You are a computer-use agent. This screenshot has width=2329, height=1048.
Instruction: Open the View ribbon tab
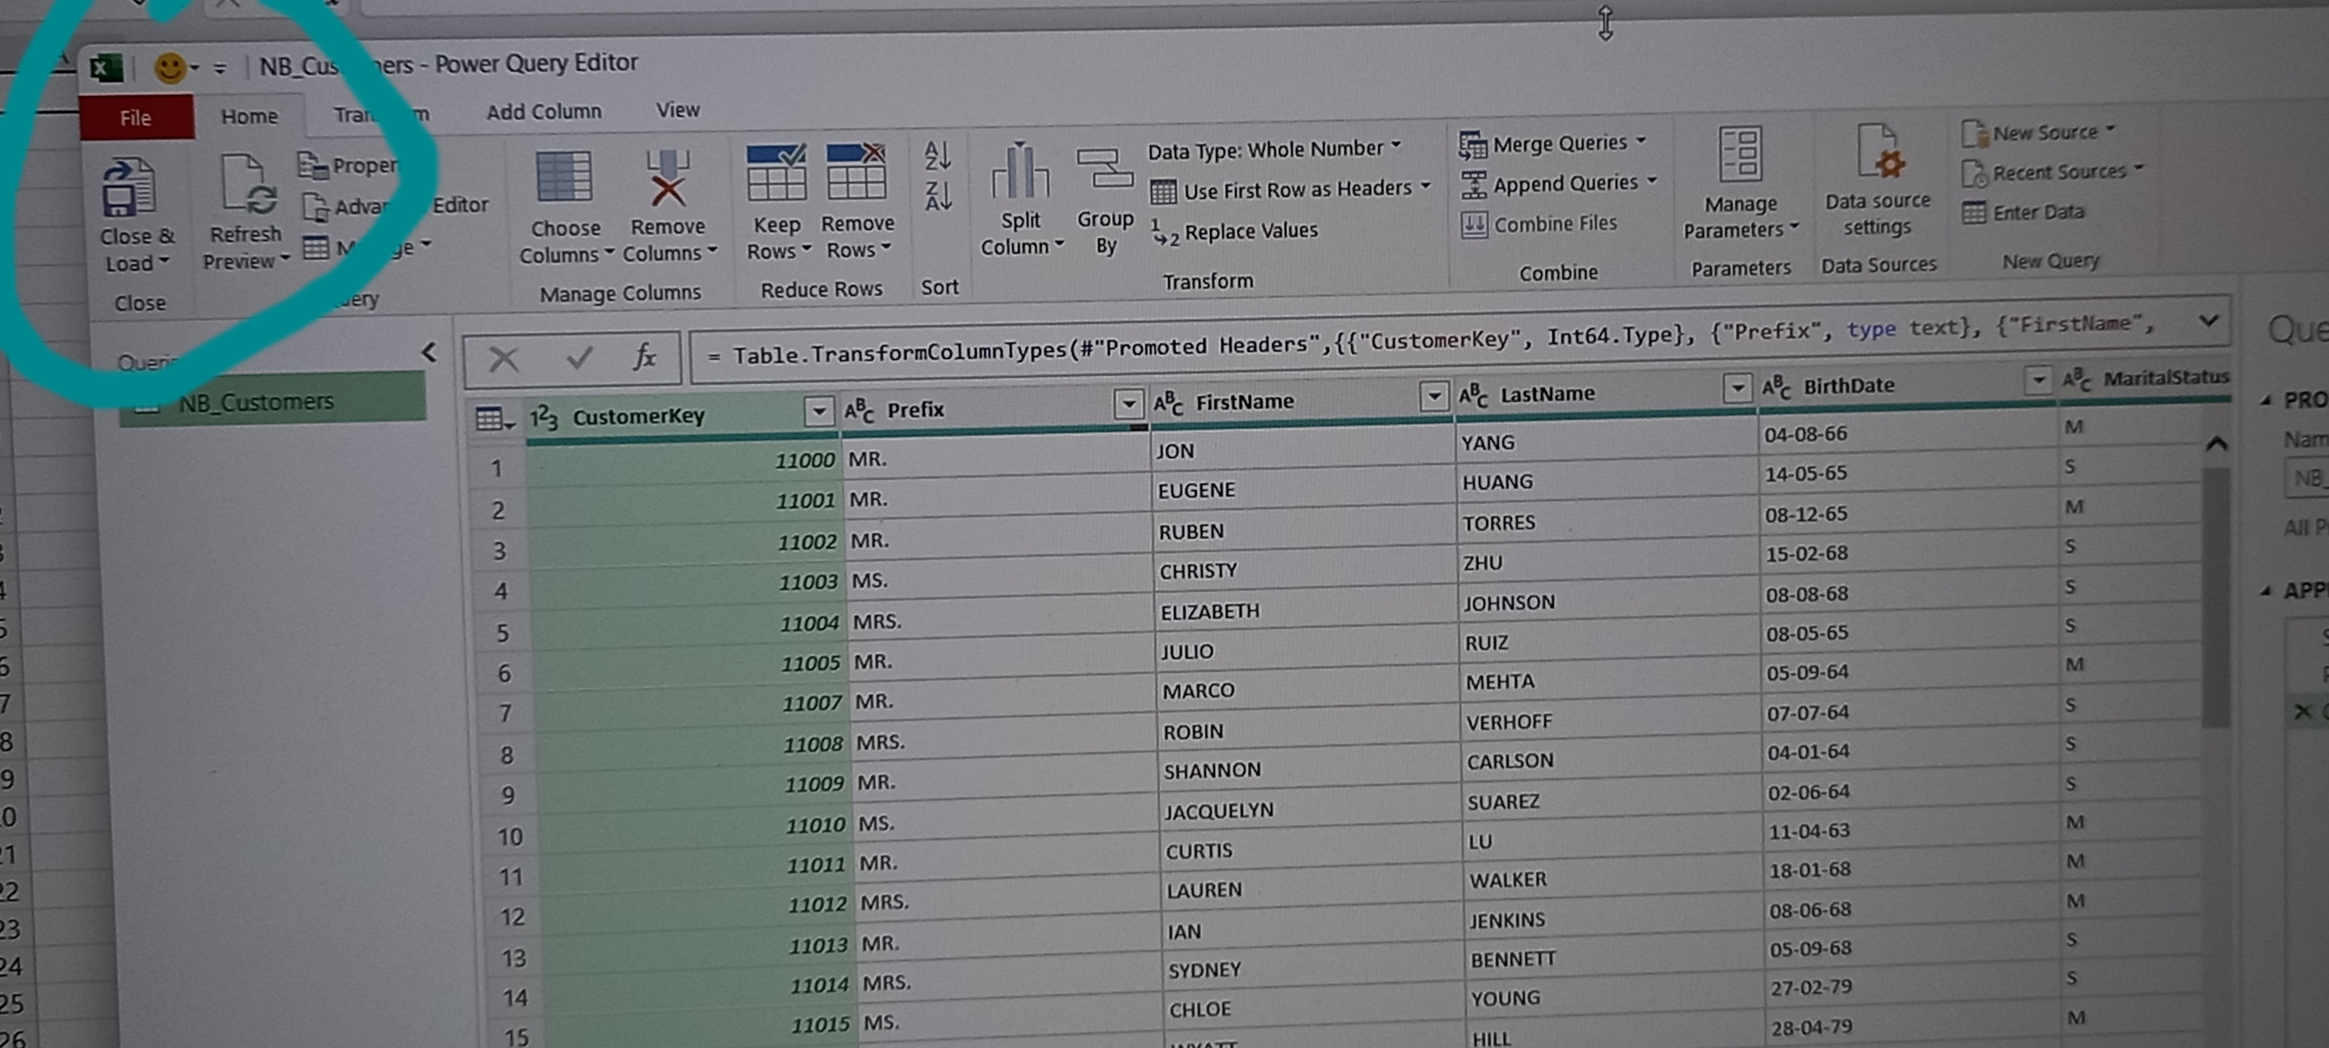[677, 109]
